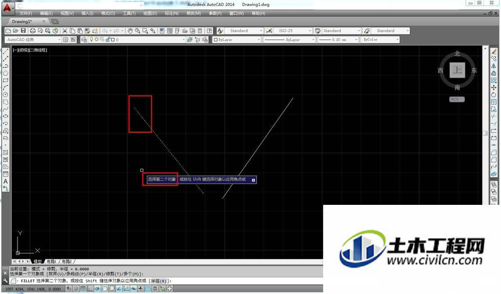Open the ByLayer color dropdown
The height and width of the screenshot is (294, 501).
(x=237, y=40)
